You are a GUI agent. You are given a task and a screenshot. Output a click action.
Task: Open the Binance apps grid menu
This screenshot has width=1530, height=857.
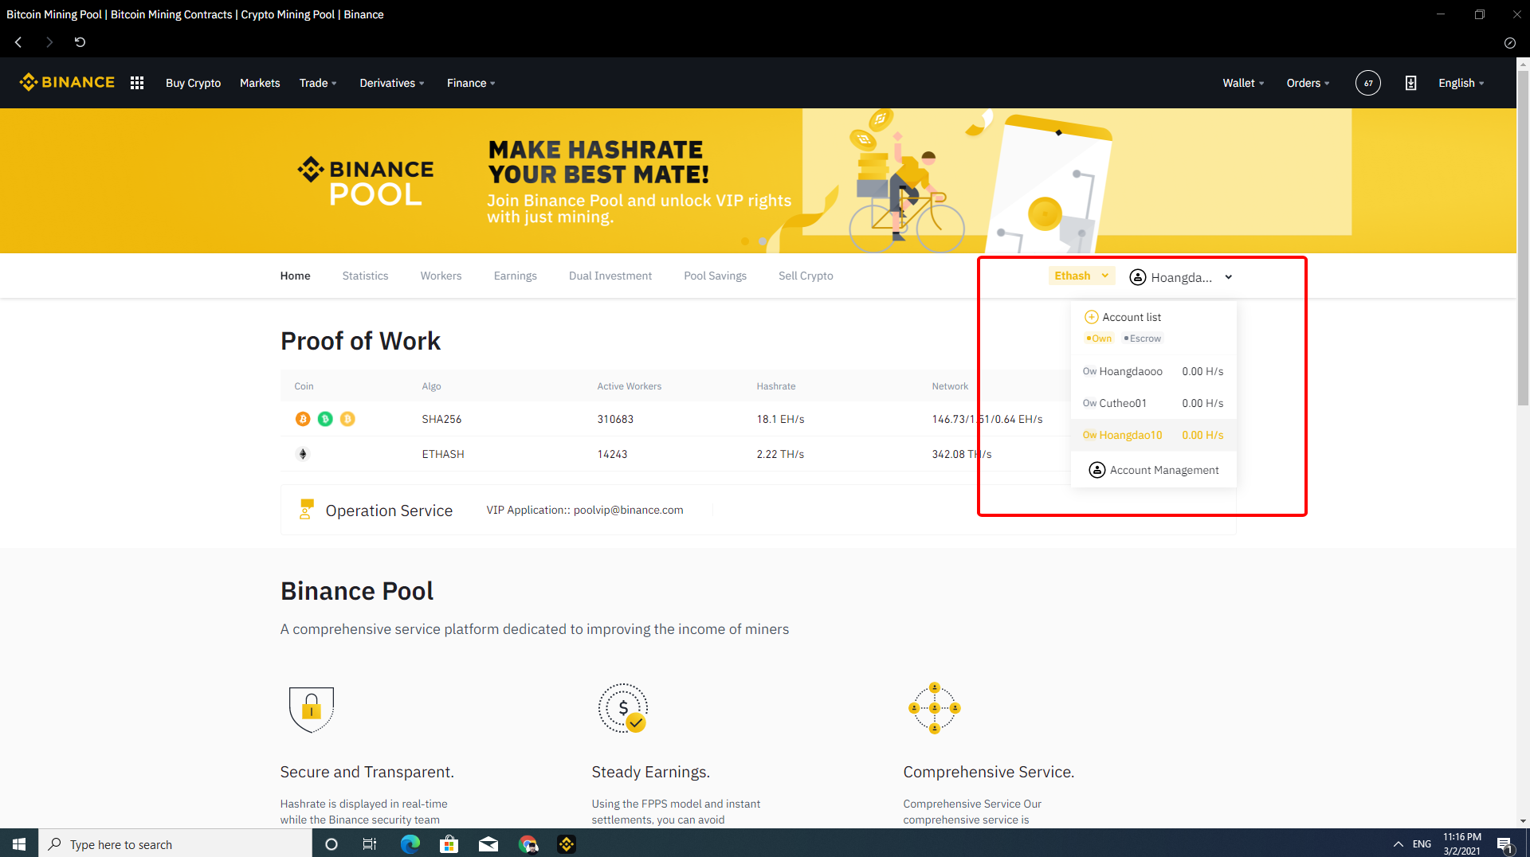pos(137,83)
